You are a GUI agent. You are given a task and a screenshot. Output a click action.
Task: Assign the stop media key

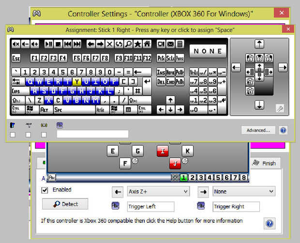[x=58, y=44]
